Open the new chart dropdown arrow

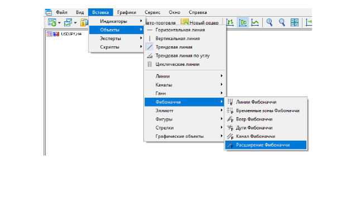(x=59, y=23)
